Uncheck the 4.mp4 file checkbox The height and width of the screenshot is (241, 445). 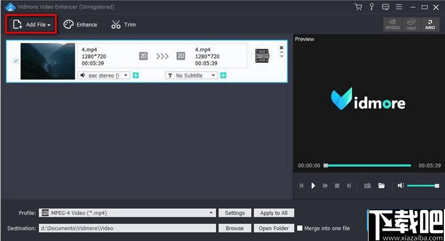tap(16, 61)
